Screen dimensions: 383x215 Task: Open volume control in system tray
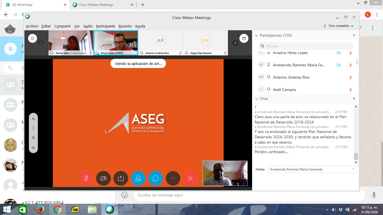(334, 209)
